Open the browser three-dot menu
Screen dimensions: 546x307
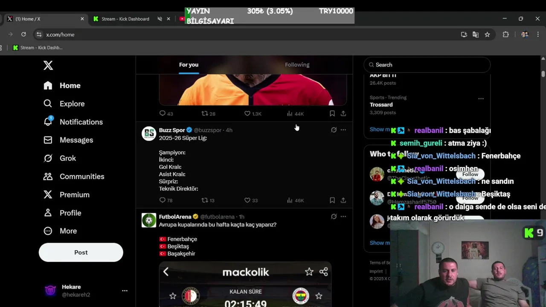coord(537,35)
